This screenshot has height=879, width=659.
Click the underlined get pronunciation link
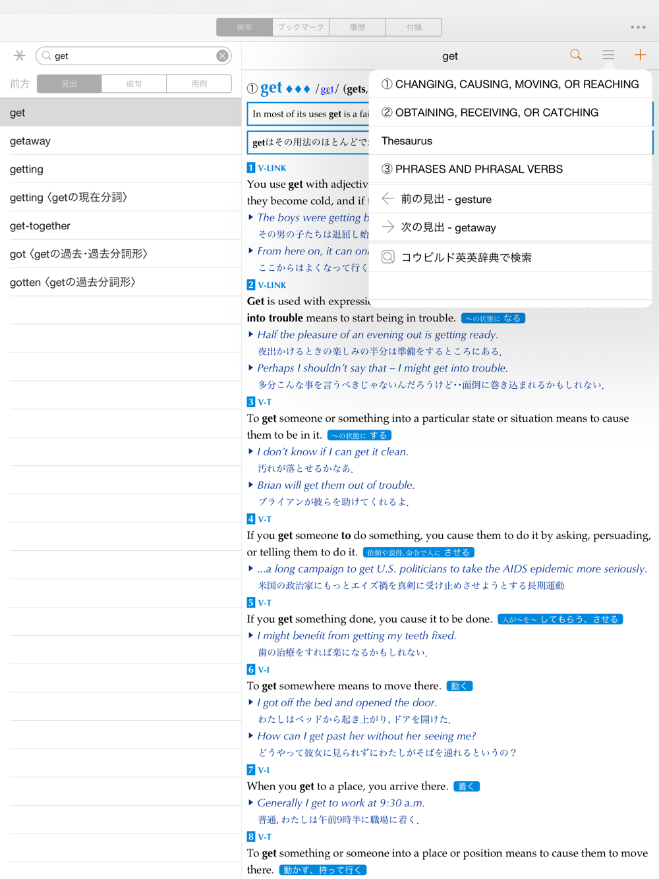click(x=327, y=89)
